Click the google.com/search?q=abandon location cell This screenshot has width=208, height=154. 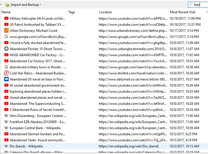tap(133, 67)
